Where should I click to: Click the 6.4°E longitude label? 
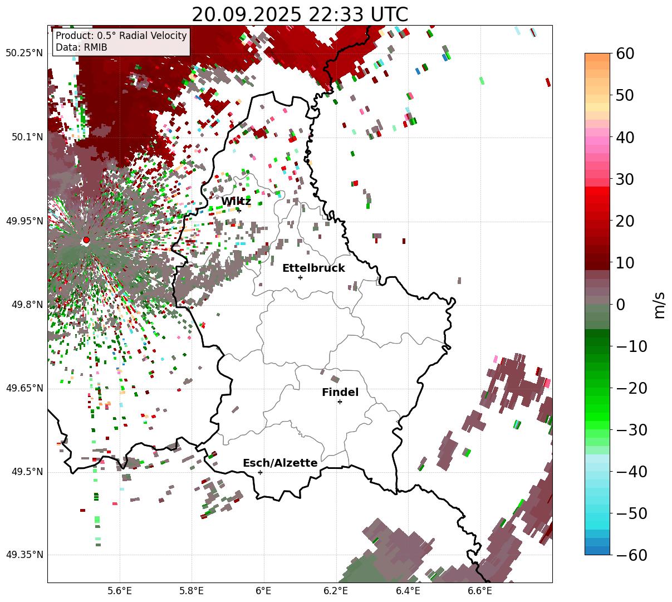[408, 591]
